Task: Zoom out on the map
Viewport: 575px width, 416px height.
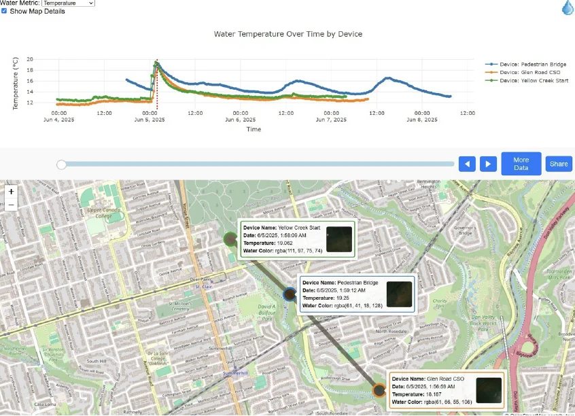Action: (x=11, y=205)
